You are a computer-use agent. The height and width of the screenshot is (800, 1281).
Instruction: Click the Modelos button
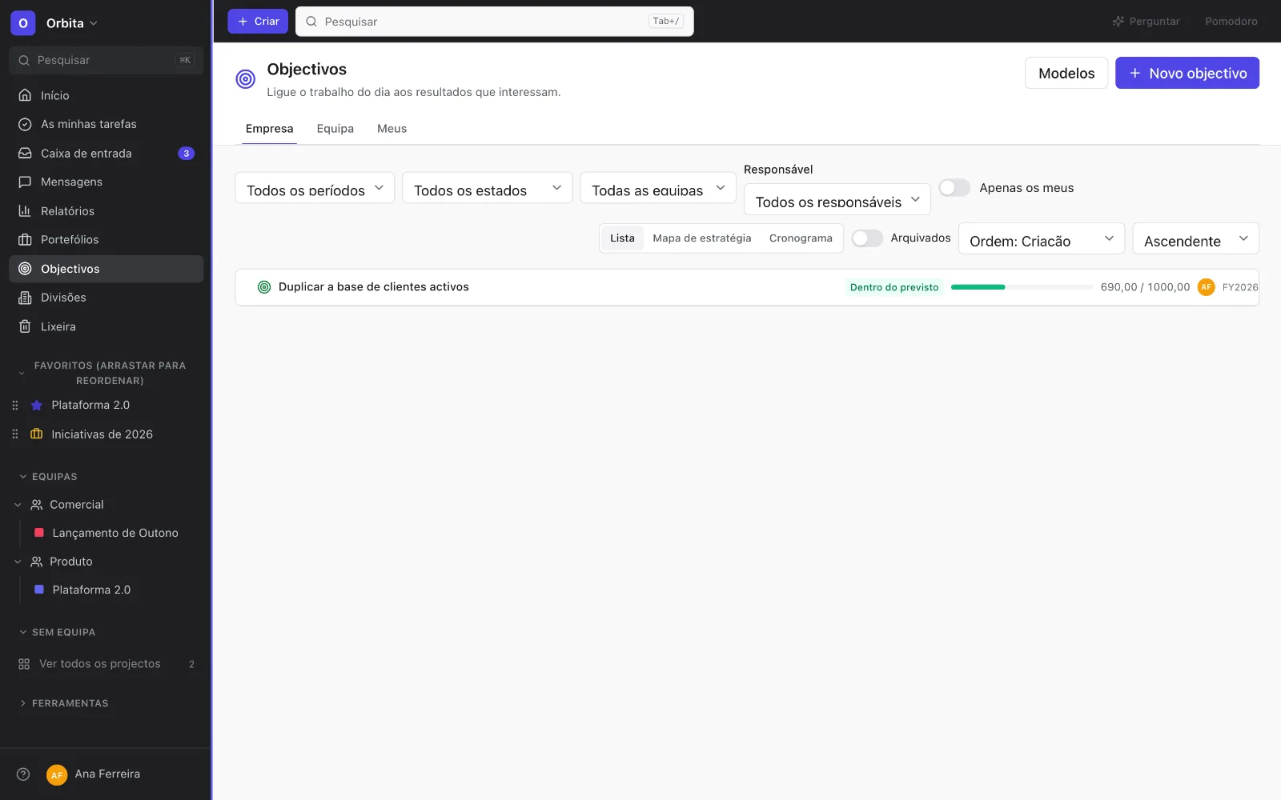point(1066,73)
